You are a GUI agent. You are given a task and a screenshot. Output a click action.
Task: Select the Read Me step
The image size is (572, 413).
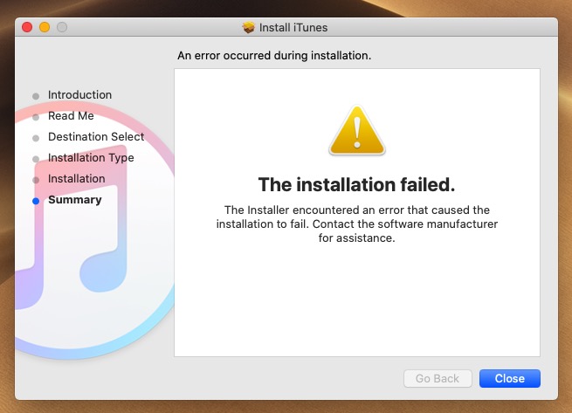71,115
